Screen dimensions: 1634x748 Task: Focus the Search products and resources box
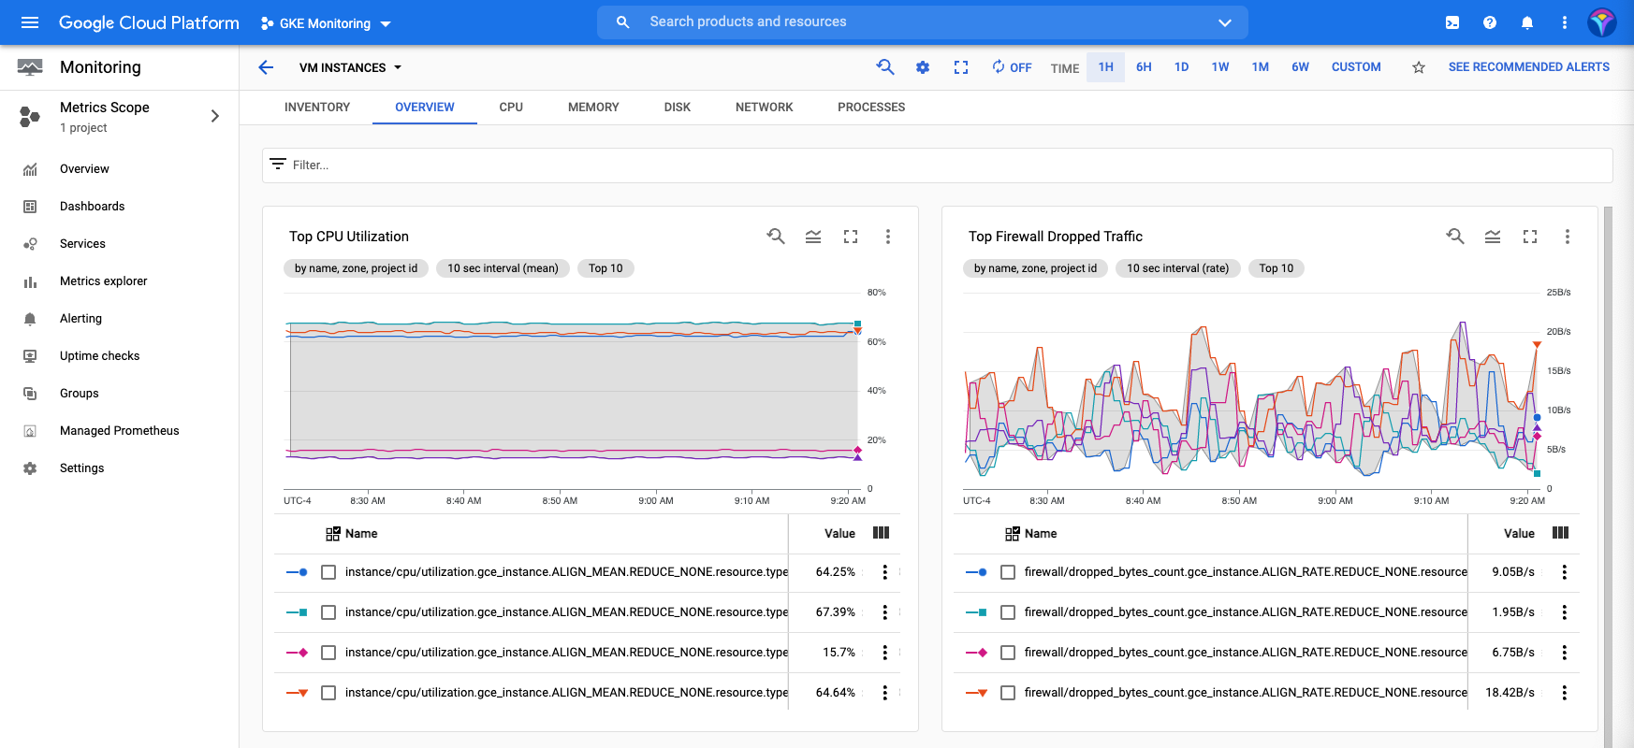click(922, 22)
